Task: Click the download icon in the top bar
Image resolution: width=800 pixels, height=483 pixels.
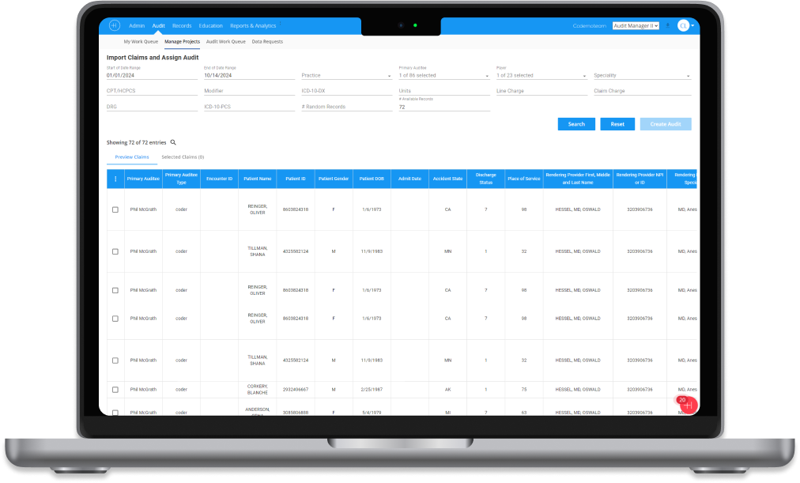Action: click(667, 25)
